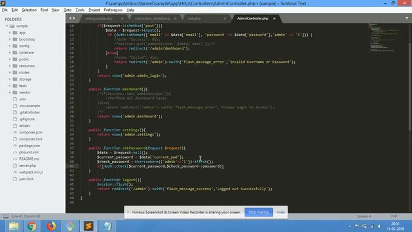Close the settings.blade.php tab

pos(122,19)
